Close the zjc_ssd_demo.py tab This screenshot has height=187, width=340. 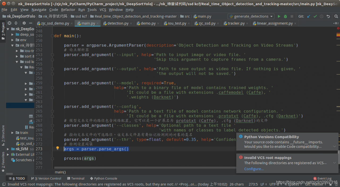click(x=72, y=23)
